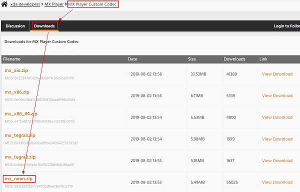View Download for mx_tegra2.zip
Viewport: 300px width, 192px height.
point(277,160)
